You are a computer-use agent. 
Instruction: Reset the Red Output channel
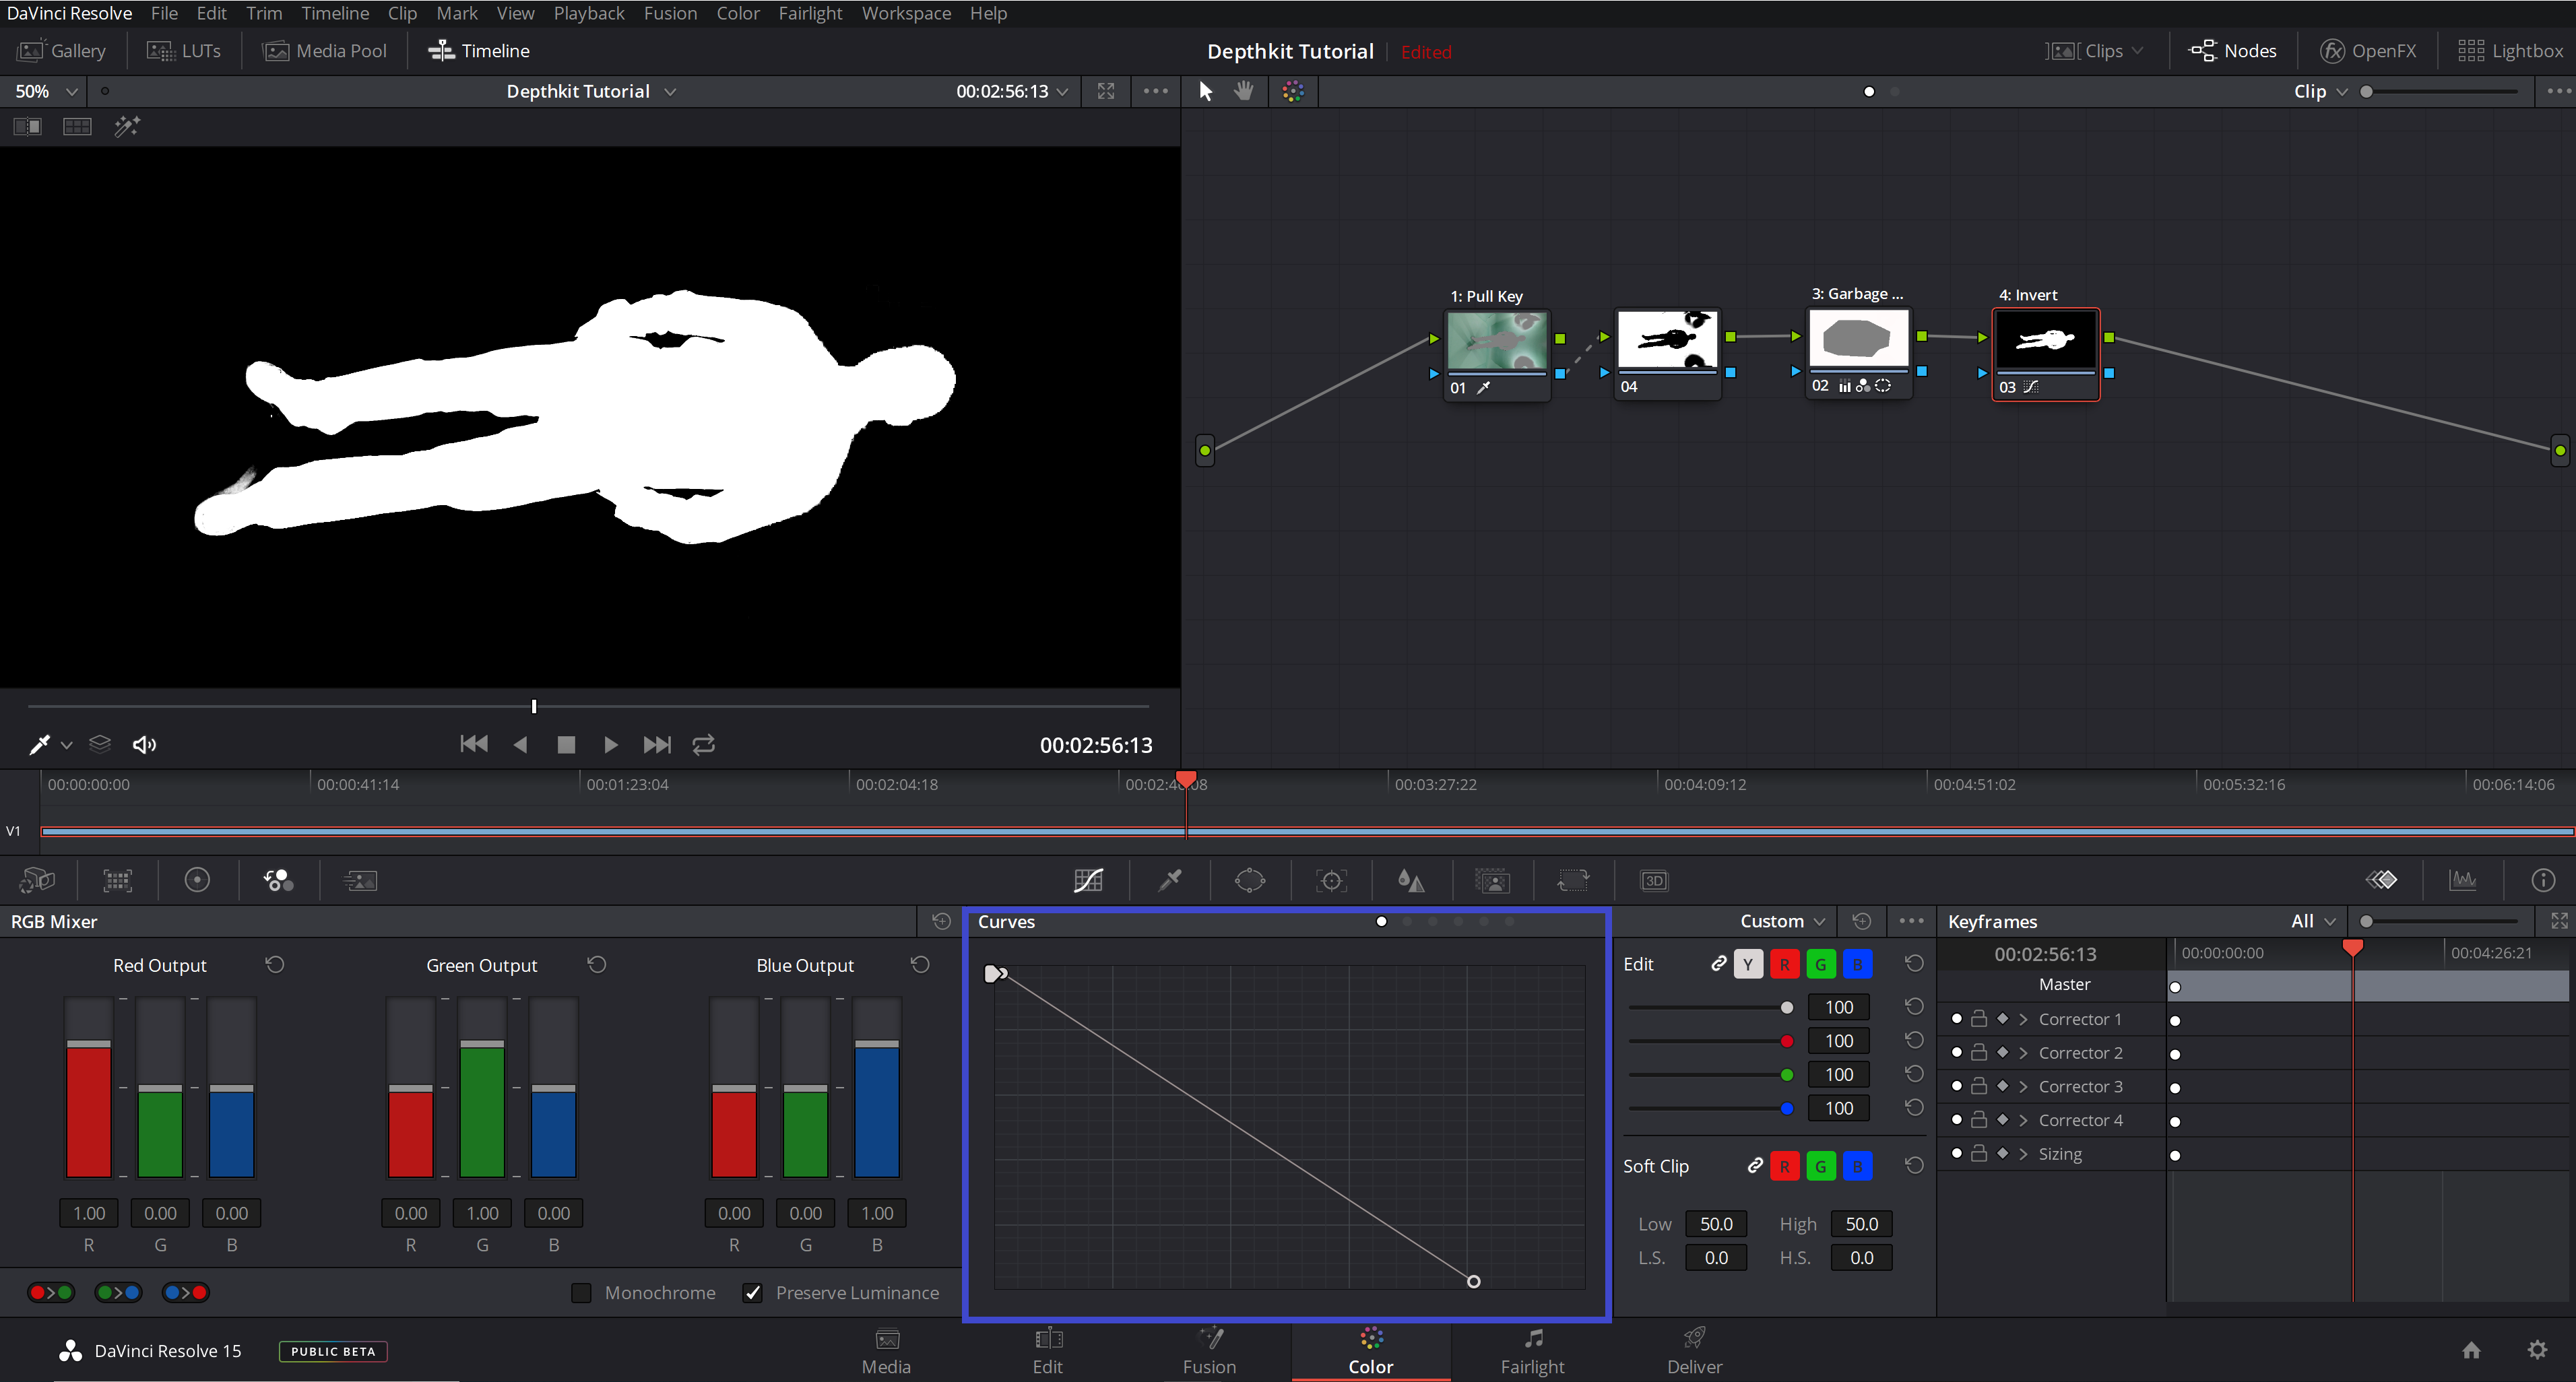(x=275, y=965)
